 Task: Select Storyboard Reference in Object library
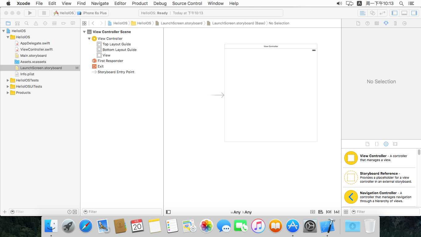pos(379,177)
